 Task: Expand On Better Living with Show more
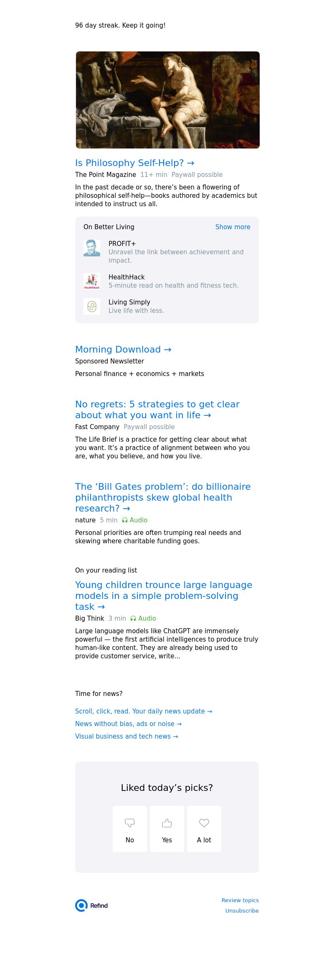233,227
